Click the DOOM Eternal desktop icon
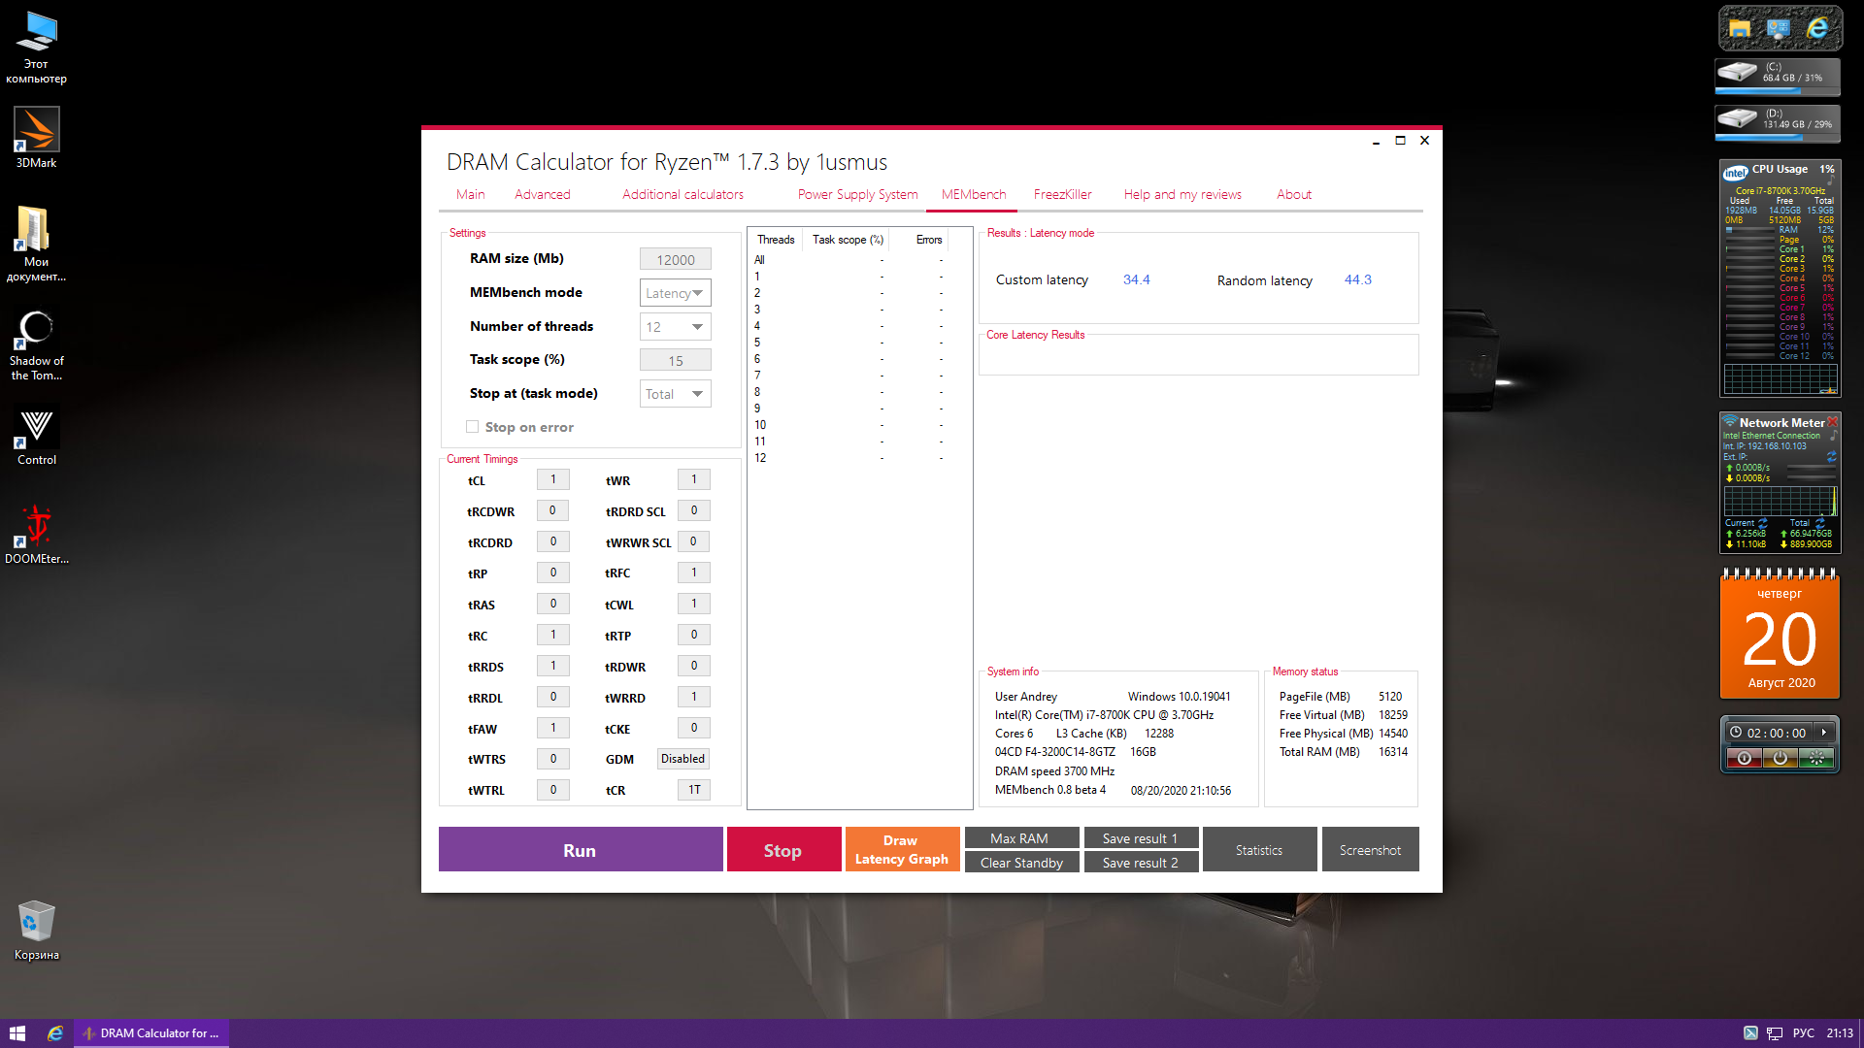This screenshot has width=1864, height=1048. pyautogui.click(x=36, y=527)
